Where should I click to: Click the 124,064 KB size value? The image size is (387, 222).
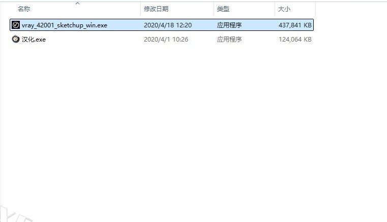[x=295, y=40]
